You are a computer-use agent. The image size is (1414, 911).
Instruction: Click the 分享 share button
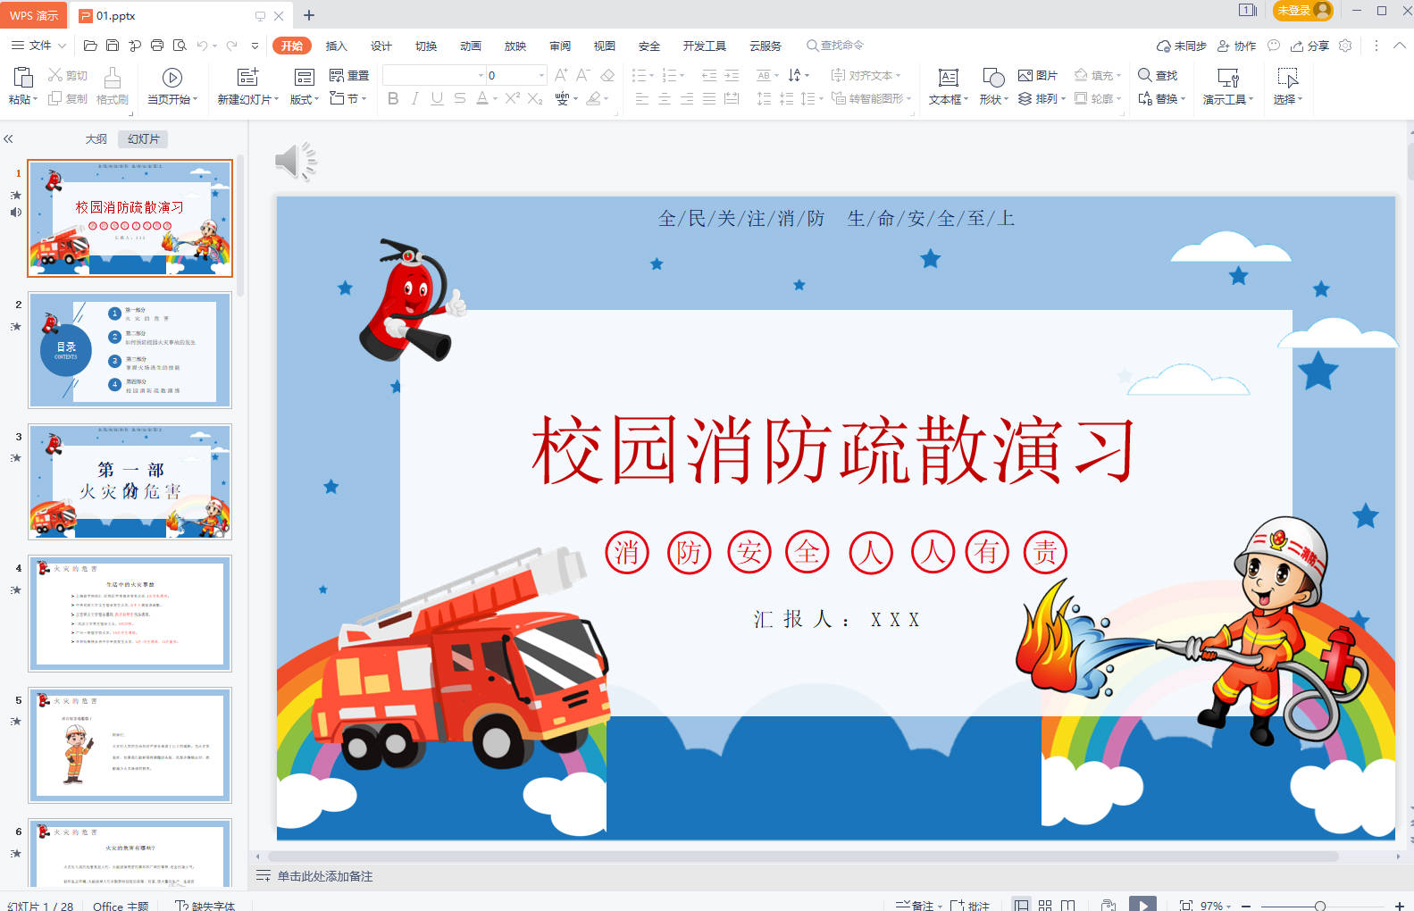pyautogui.click(x=1309, y=46)
